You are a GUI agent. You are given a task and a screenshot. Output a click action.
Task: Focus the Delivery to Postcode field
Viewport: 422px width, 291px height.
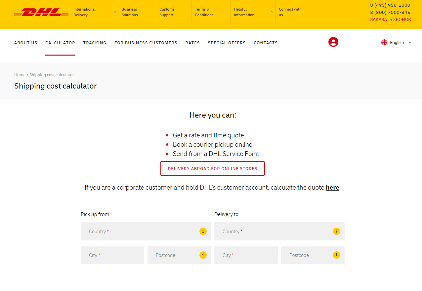(313, 255)
